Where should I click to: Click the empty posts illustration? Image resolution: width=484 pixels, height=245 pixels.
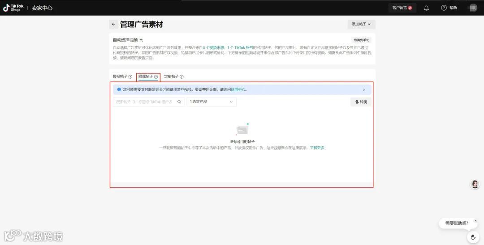[x=242, y=129]
